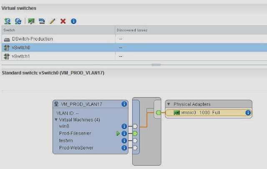This screenshot has width=267, height=169.
Task: Click info icon for vmnic0 adapter
Action: click(x=248, y=113)
